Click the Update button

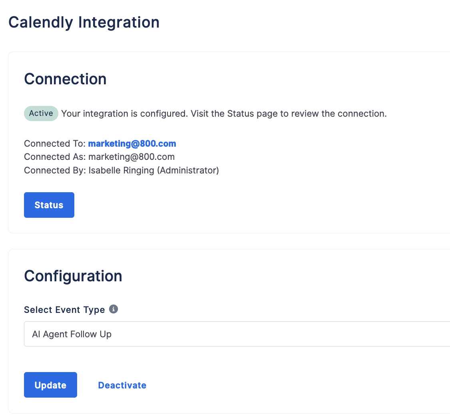click(50, 385)
